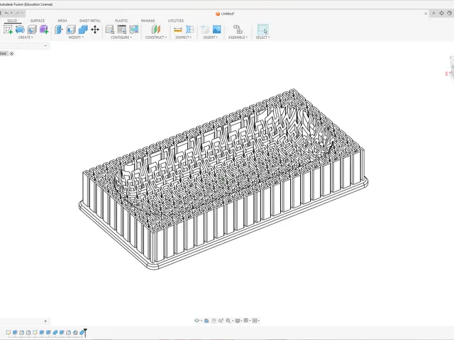Image resolution: width=454 pixels, height=340 pixels.
Task: Click the timeline end-of-history marker
Action: (85, 332)
